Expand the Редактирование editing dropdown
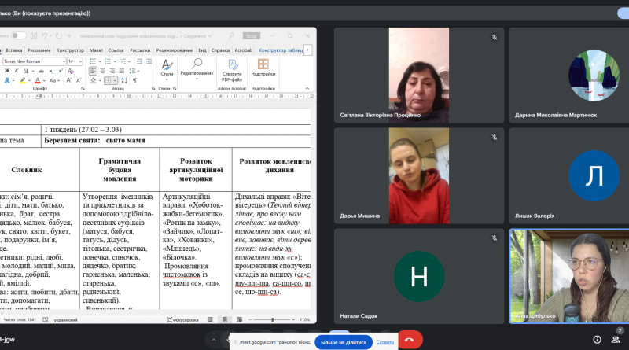This screenshot has width=629, height=350. (197, 69)
